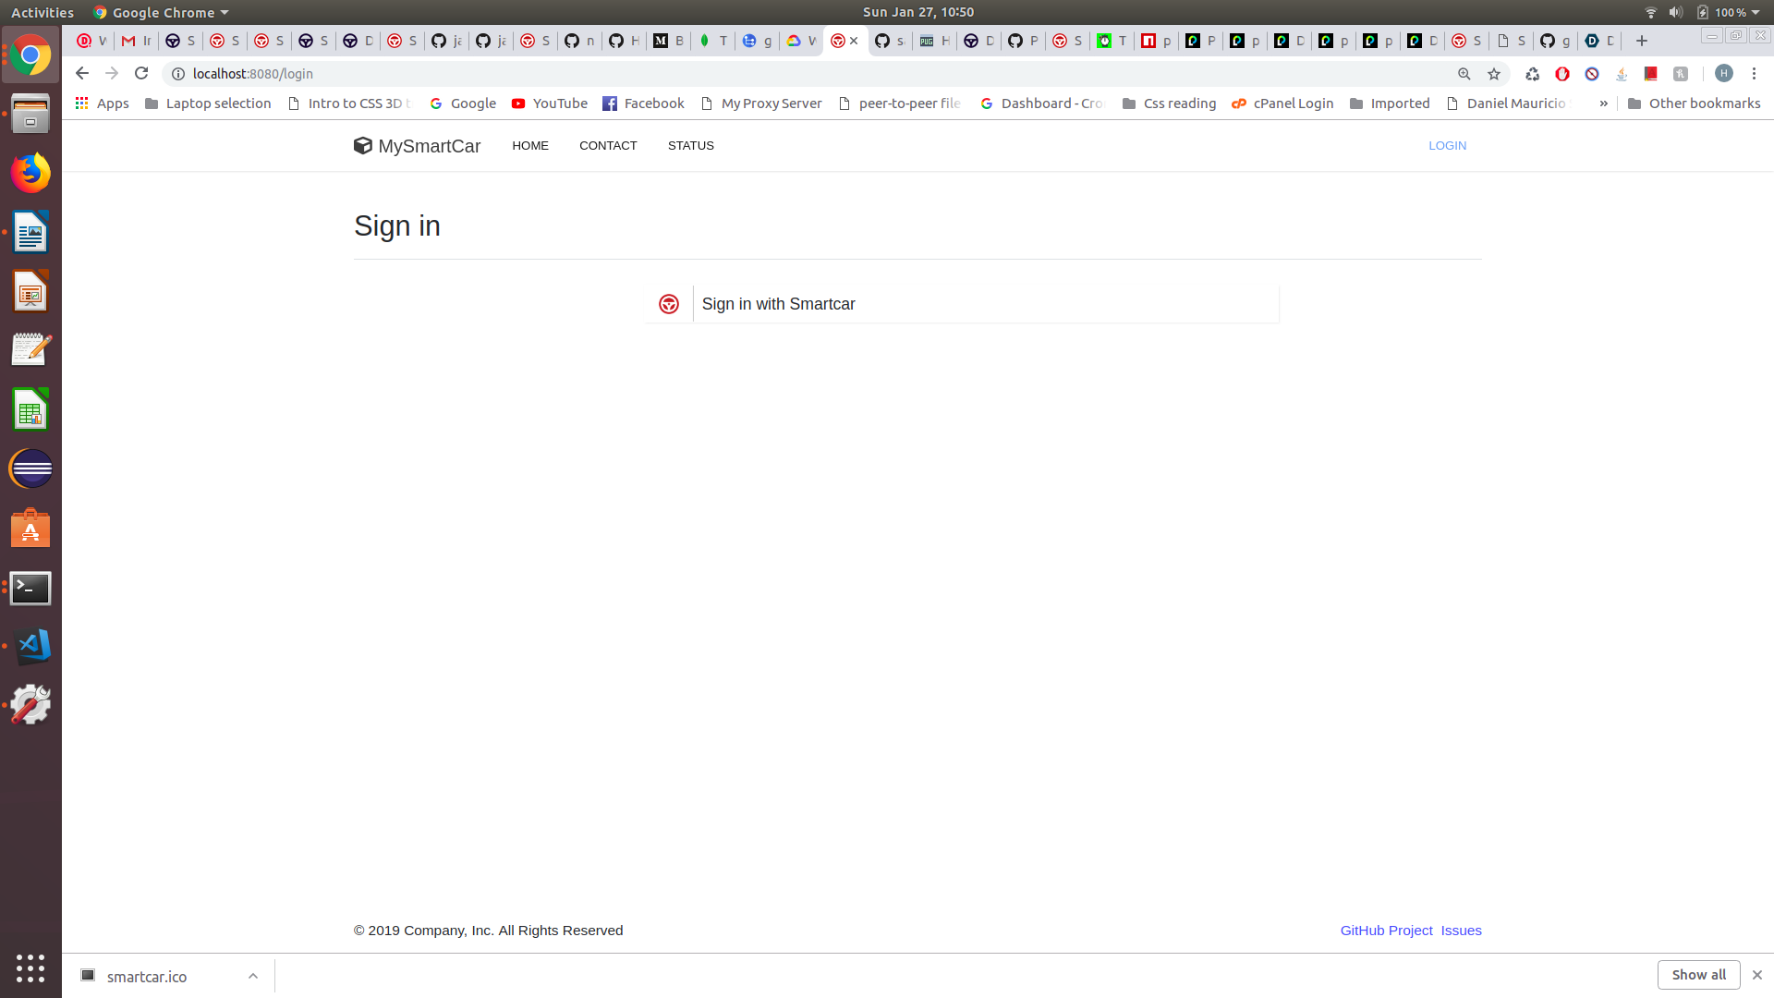The height and width of the screenshot is (998, 1774).
Task: Open the Chrome three-dot menu
Action: coord(1754,73)
